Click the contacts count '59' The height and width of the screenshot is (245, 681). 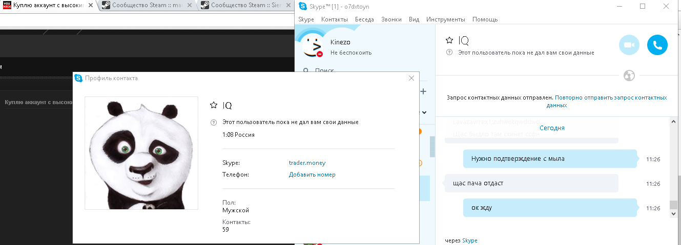coord(226,230)
